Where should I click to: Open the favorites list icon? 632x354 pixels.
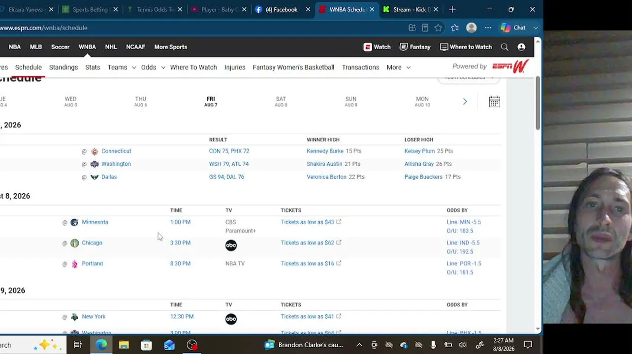pyautogui.click(x=455, y=28)
